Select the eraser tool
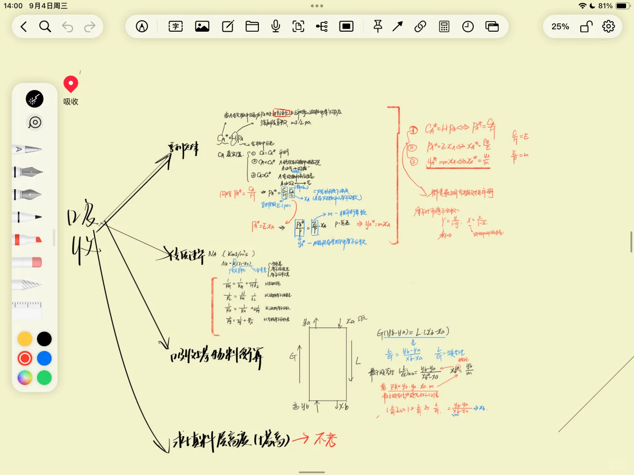 [27, 263]
